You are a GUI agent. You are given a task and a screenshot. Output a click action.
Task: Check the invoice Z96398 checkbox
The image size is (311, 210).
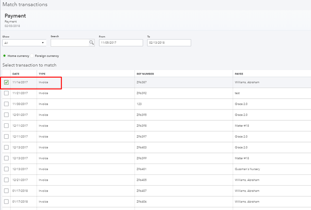coord(6,126)
